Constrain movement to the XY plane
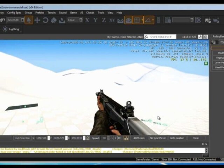Viewport: 224px width, 168px height. [x=112, y=20]
